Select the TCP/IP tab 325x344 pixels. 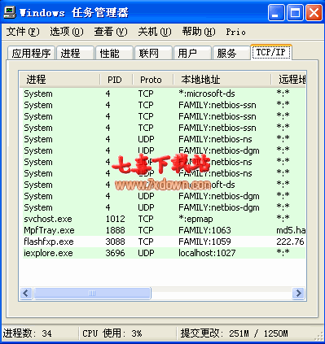click(271, 52)
